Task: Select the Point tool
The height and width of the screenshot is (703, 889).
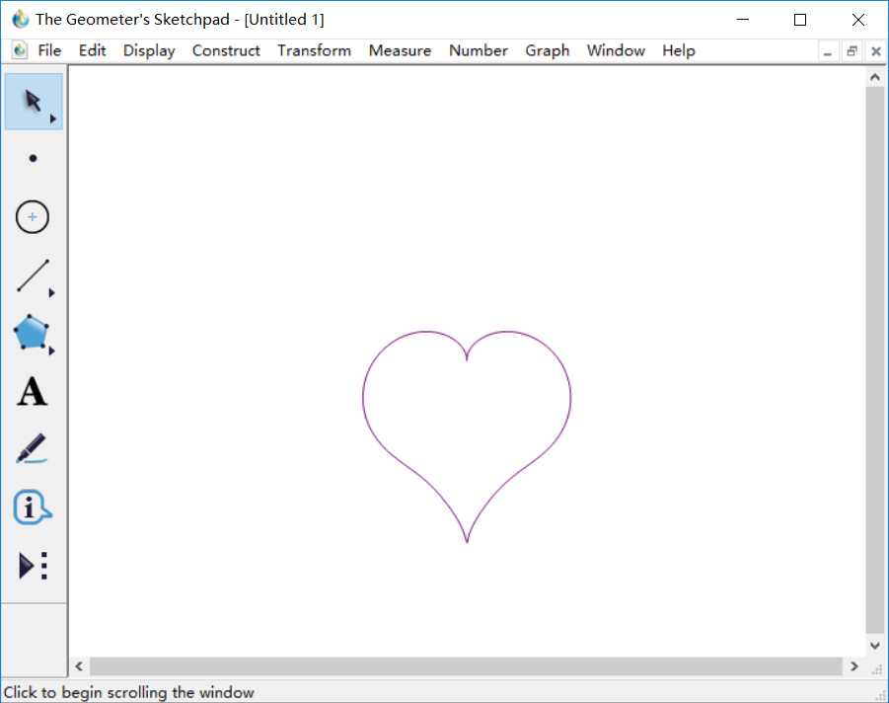Action: [x=34, y=158]
